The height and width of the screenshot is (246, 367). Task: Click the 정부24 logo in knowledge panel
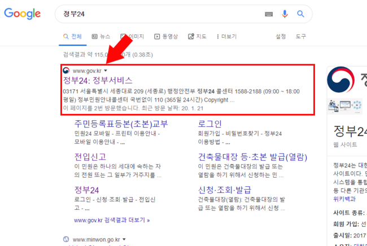(x=341, y=80)
